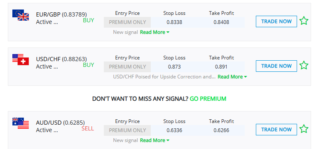Click PREMIUM ONLY entry price for USD/CHF
Screen dimensions: 316x149
tap(127, 67)
